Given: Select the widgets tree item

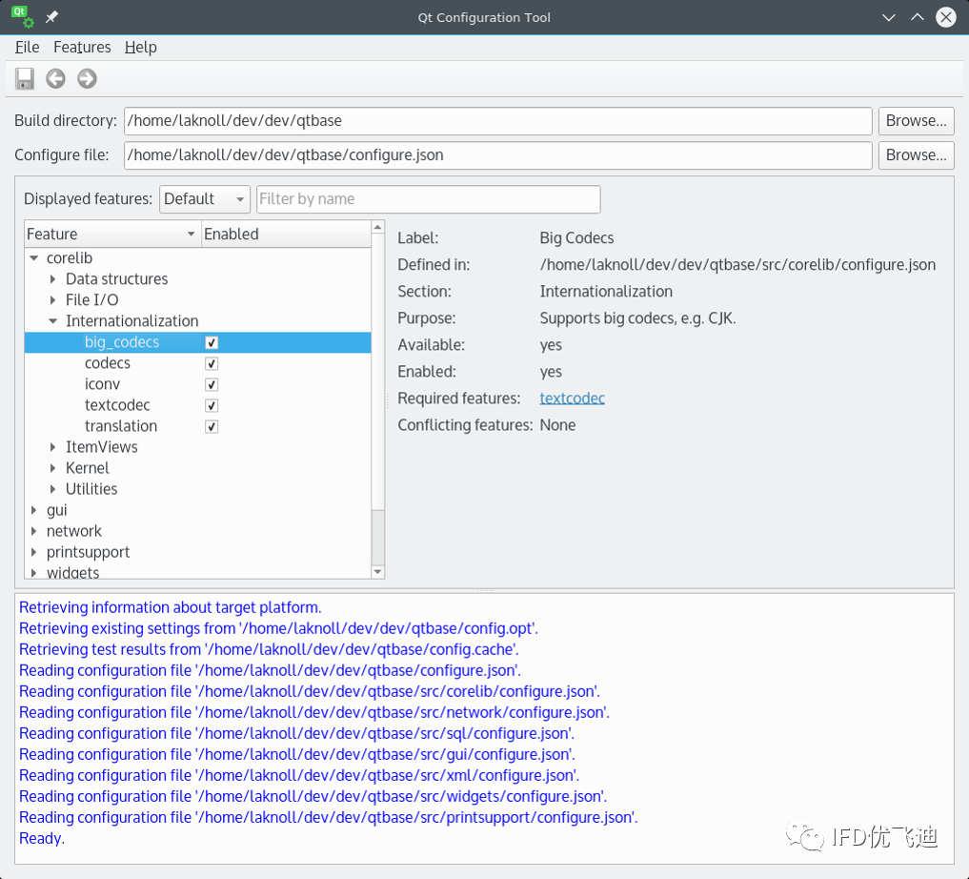Looking at the screenshot, I should click(72, 572).
